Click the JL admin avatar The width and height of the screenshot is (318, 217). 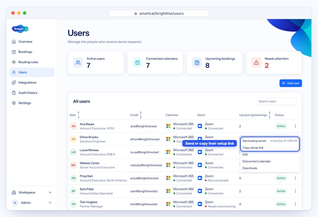pos(15,203)
